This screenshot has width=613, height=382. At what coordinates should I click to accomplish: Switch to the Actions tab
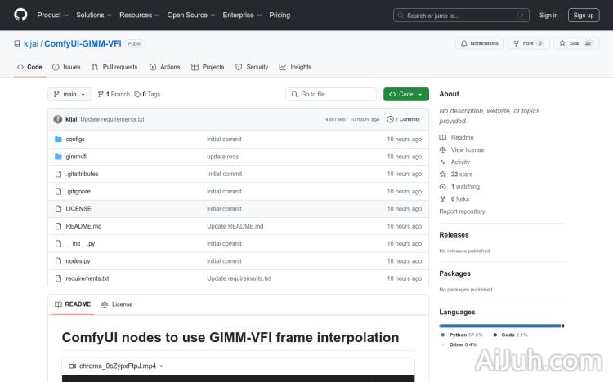coord(164,67)
